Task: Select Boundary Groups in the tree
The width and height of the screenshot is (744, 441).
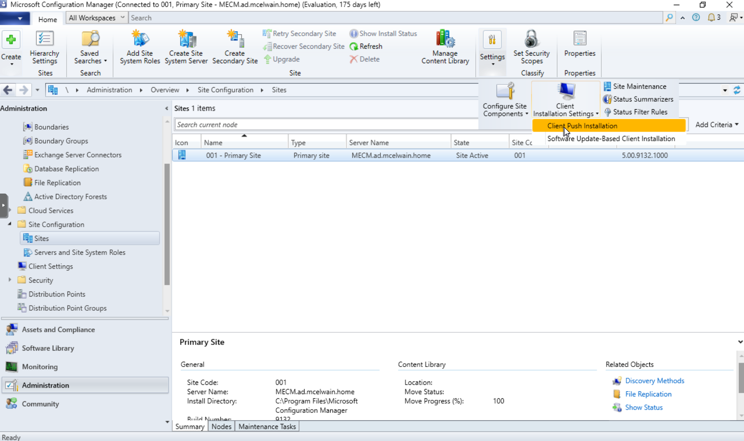Action: click(x=61, y=141)
